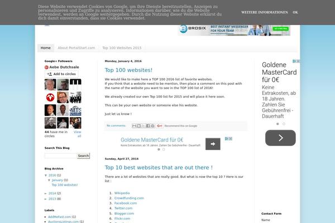Open Top 100 Websites 2015 tab

[x=122, y=48]
